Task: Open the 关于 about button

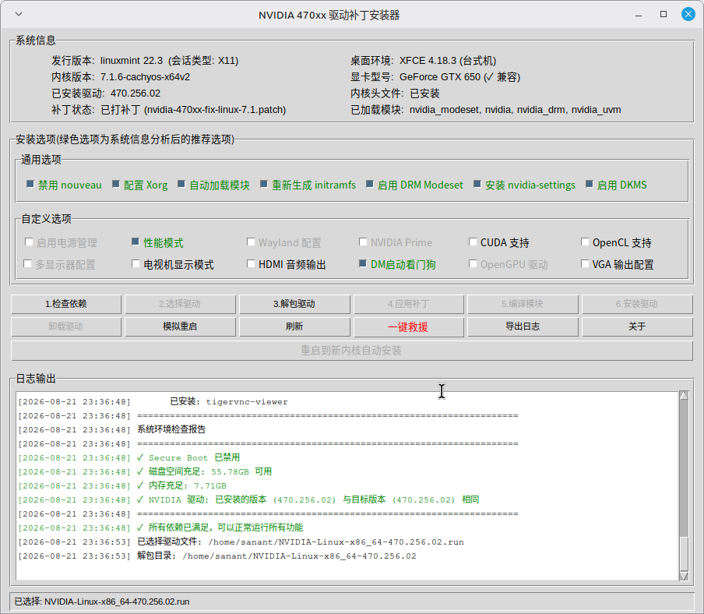Action: coord(637,326)
